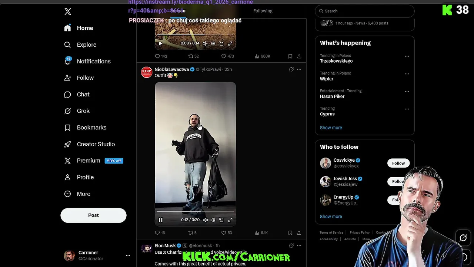Viewport: 474px width, 267px height.
Task: Toggle picture-in-picture on Outfit video
Action: [221, 220]
